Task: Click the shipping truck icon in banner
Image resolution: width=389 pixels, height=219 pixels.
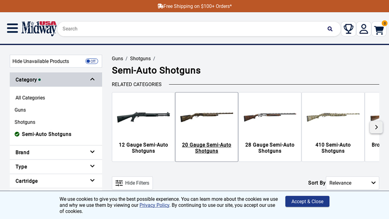Action: coord(160,6)
